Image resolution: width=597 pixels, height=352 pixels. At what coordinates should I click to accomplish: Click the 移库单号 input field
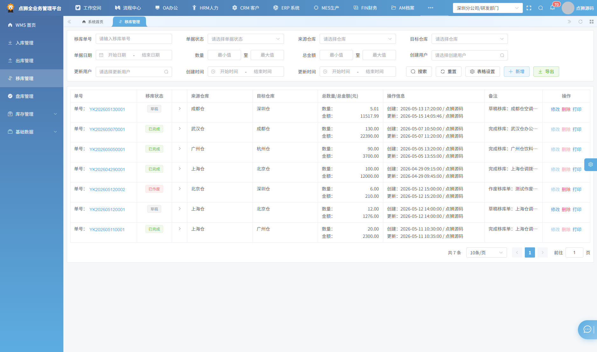point(134,39)
